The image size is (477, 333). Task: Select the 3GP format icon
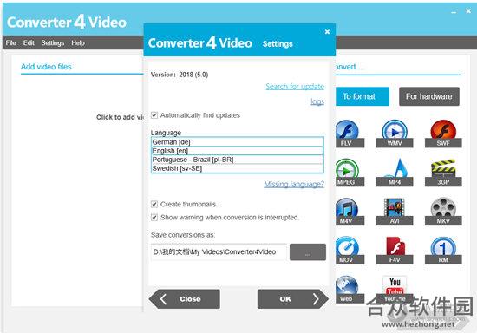443,173
